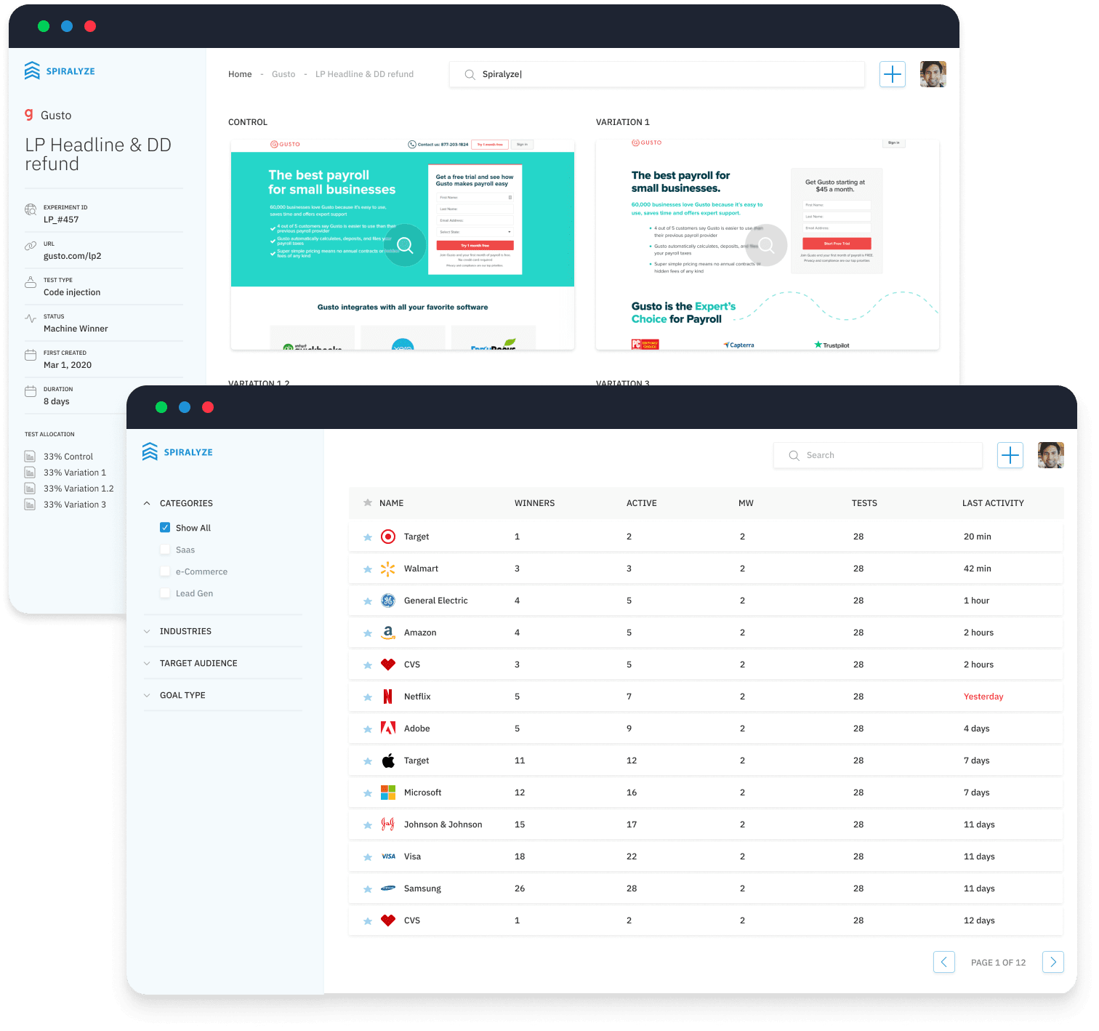The height and width of the screenshot is (1031, 1099).
Task: Click the zoom magnifier on the Variation 1 thumbnail
Action: point(766,245)
